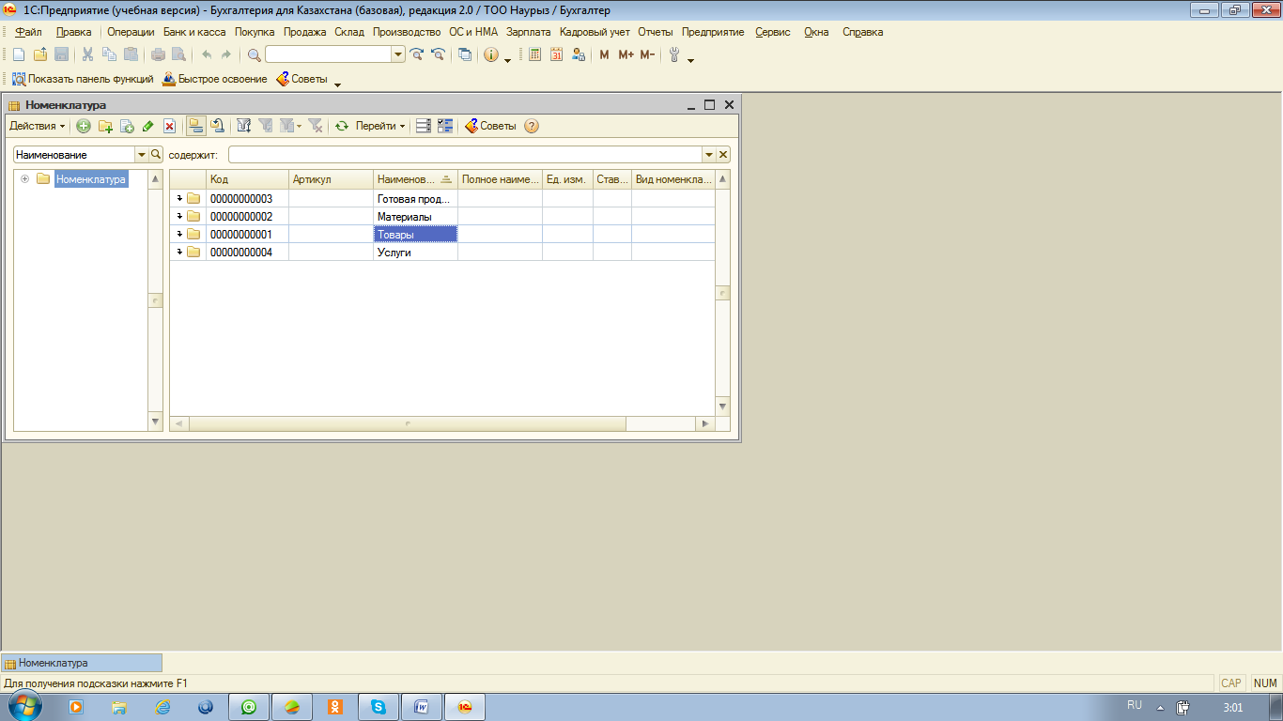
Task: Clear the содержит filter with X button
Action: 723,155
